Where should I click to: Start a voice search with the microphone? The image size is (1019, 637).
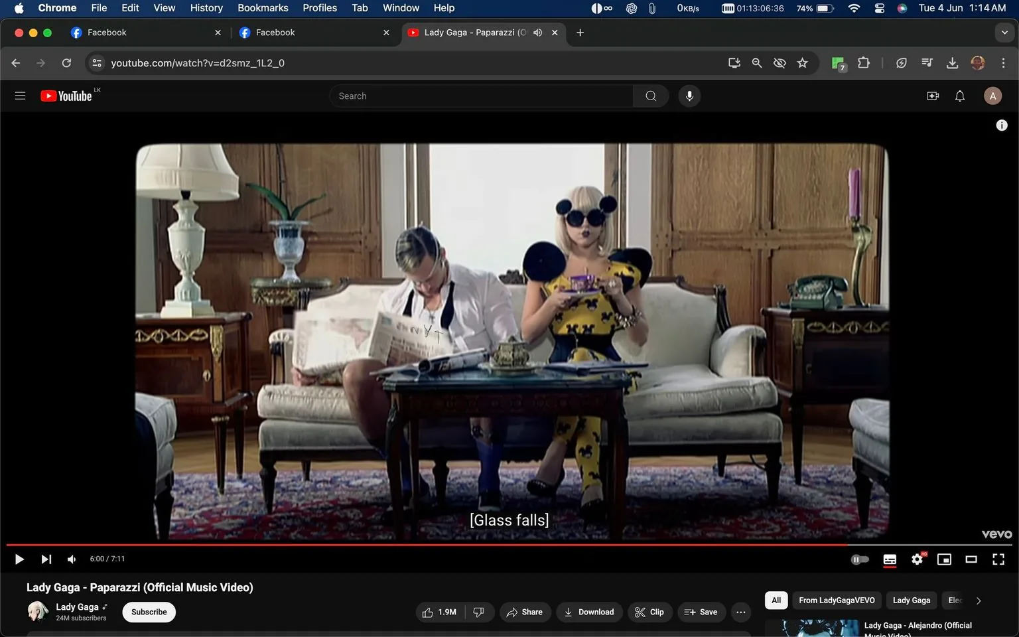[689, 96]
